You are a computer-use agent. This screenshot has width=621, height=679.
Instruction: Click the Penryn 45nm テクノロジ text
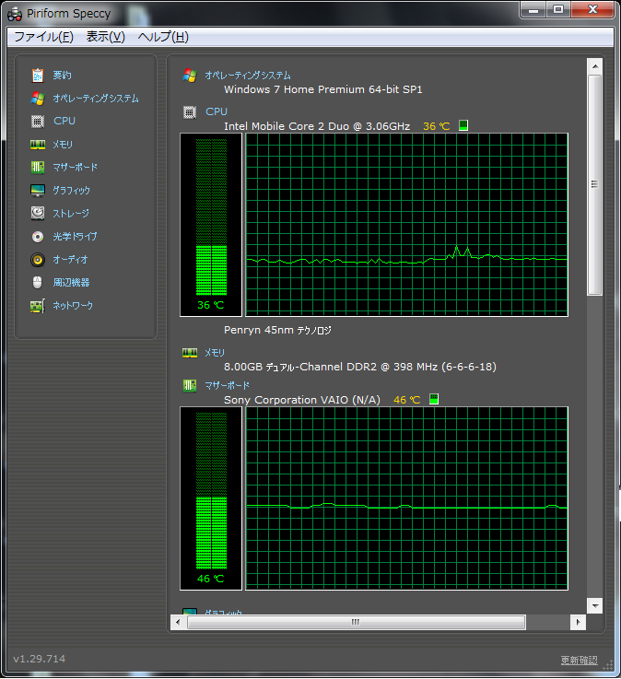coord(277,330)
